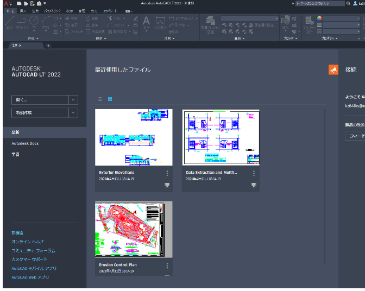Open the コミュニティ フォーラム link
The height and width of the screenshot is (291, 365).
tap(33, 250)
